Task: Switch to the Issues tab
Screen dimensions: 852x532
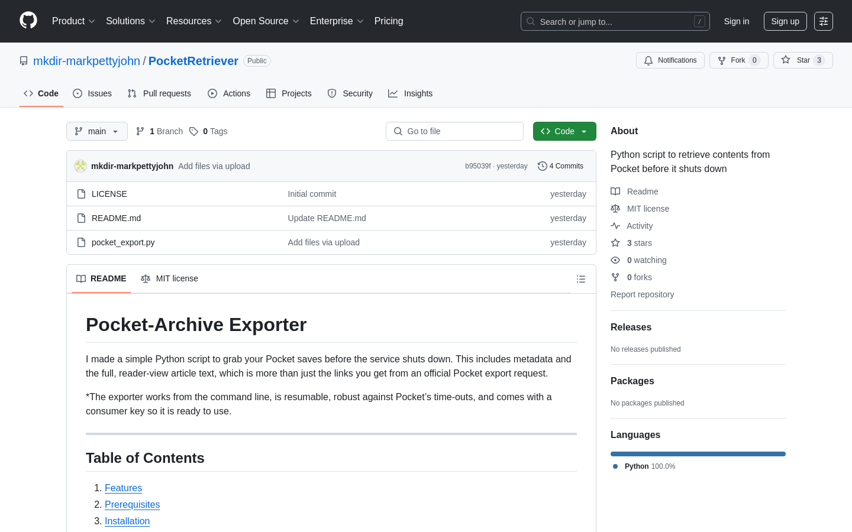Action: [92, 93]
